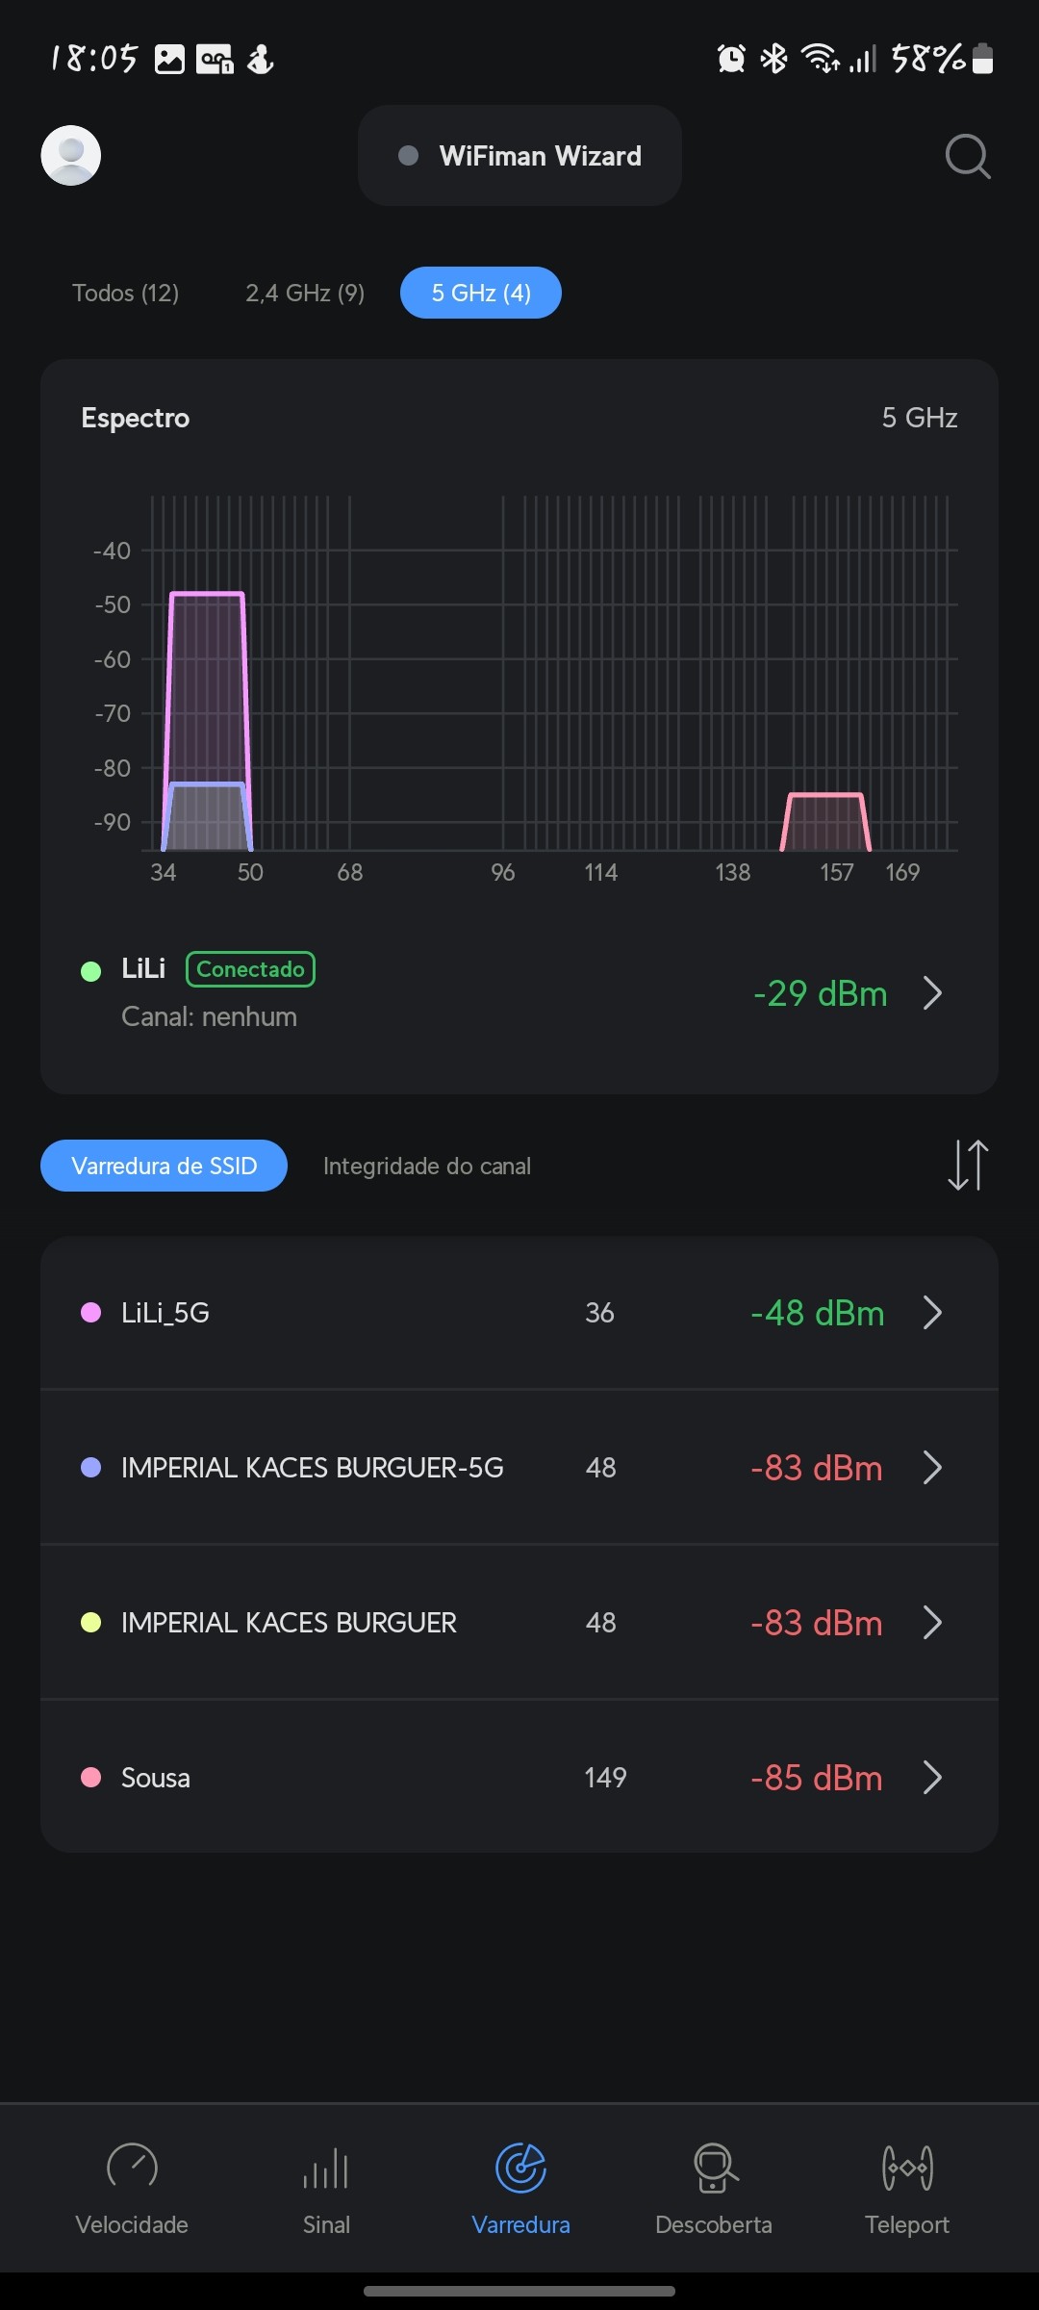
Task: Expand the Sousa network chevron
Action: coord(932,1778)
